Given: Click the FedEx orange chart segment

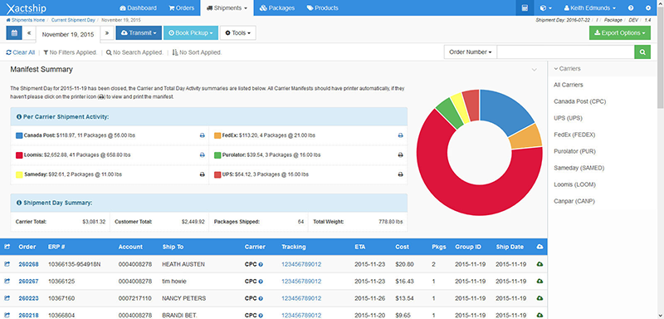Looking at the screenshot, I should coord(526,137).
